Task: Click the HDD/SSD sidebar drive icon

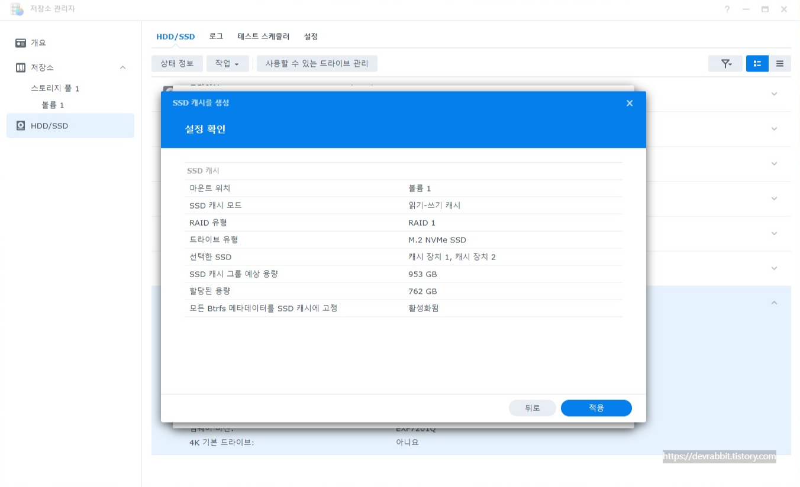Action: (x=21, y=126)
